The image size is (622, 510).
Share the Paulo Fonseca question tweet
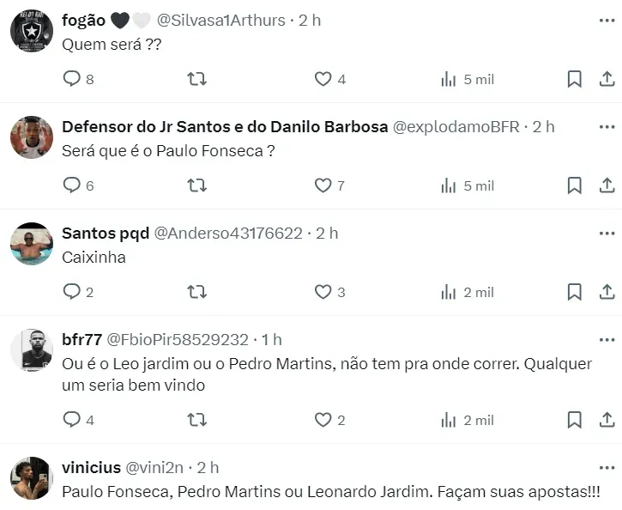606,185
